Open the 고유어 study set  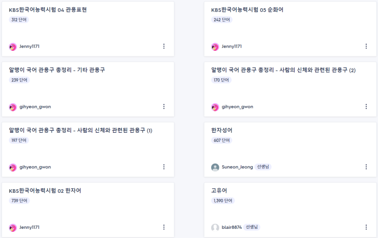coord(219,191)
